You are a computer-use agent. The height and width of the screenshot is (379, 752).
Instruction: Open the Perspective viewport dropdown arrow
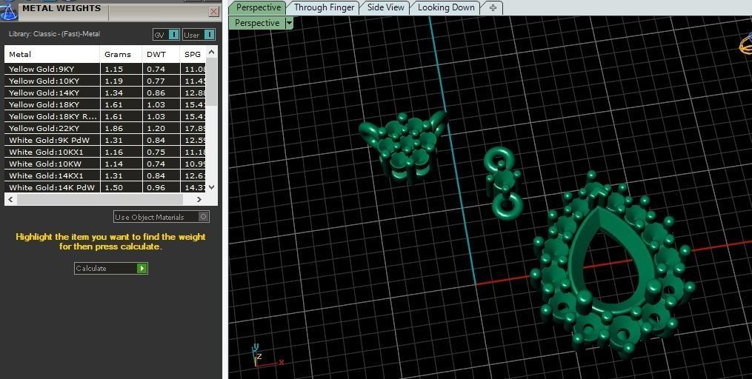point(289,22)
